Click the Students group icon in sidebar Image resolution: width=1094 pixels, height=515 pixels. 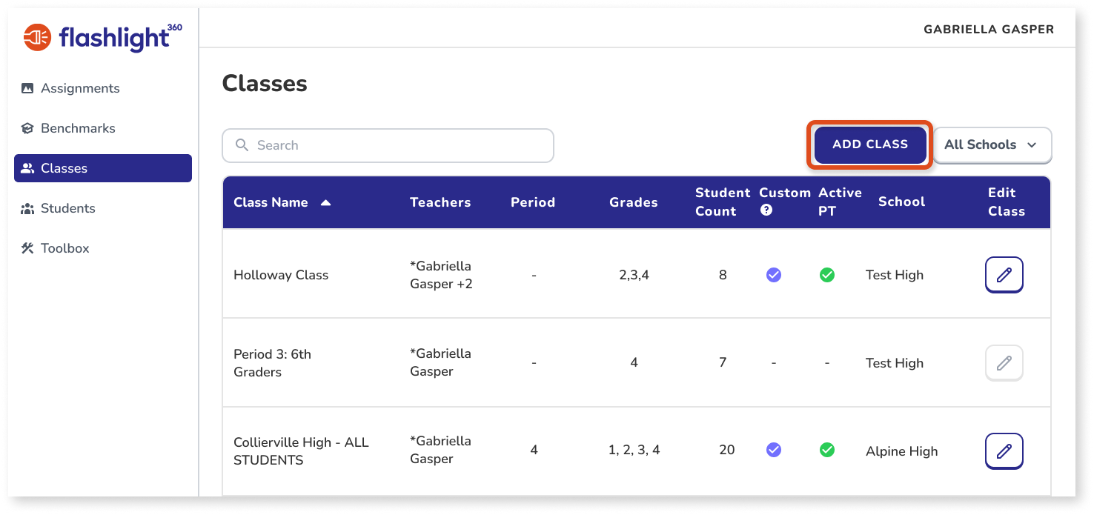[x=27, y=208]
